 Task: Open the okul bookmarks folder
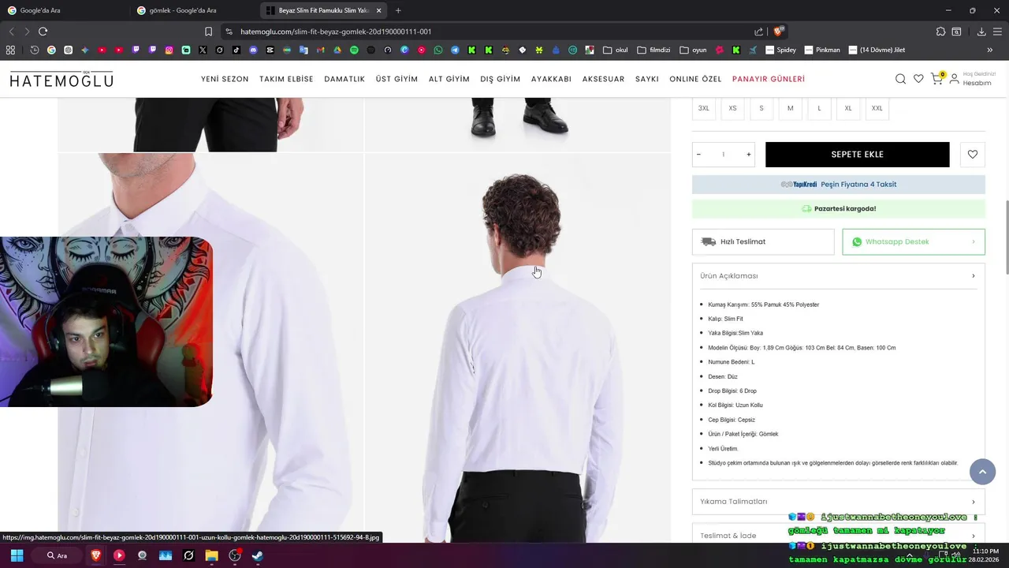616,50
